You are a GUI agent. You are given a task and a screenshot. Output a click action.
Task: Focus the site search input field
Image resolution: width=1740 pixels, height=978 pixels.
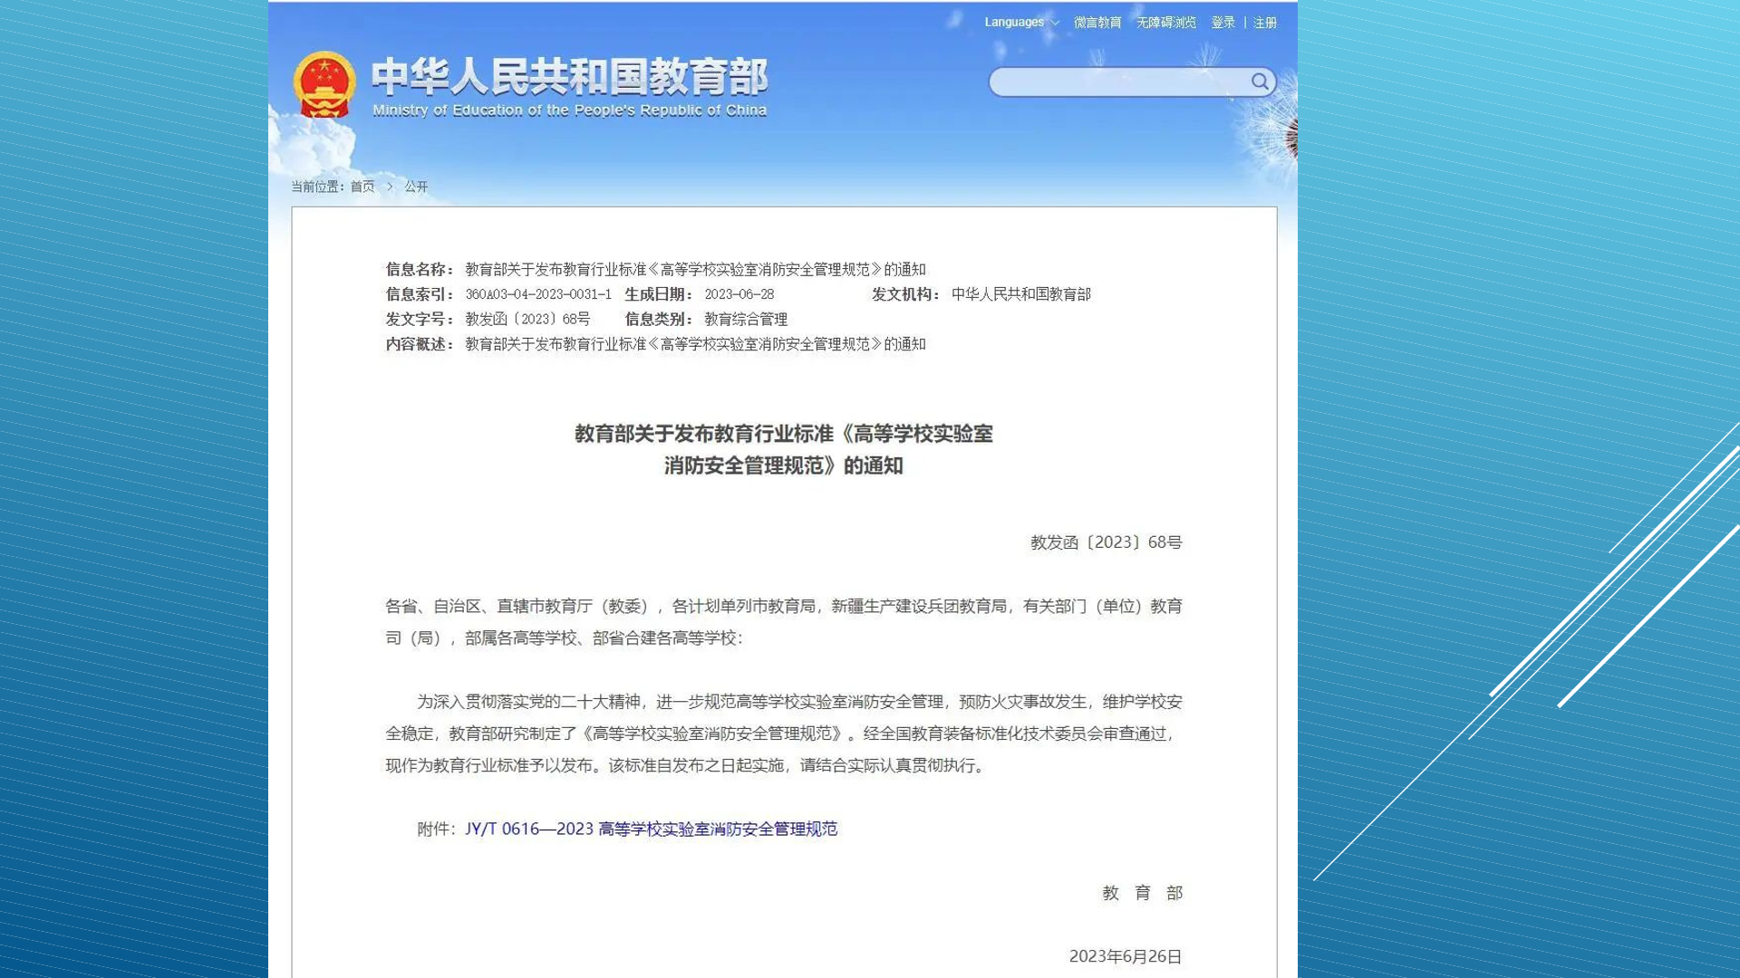coord(1120,82)
